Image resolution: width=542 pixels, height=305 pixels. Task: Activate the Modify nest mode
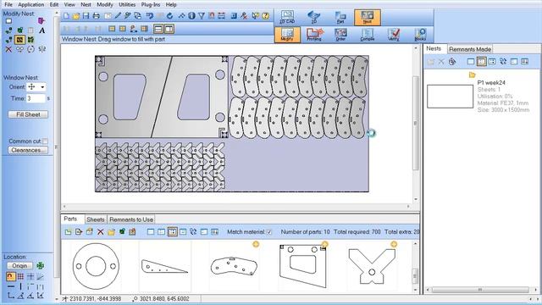(287, 35)
